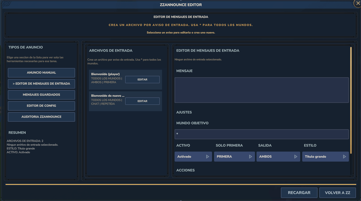Click the Volver a ZZ button
The height and width of the screenshot is (201, 361).
coord(338,193)
